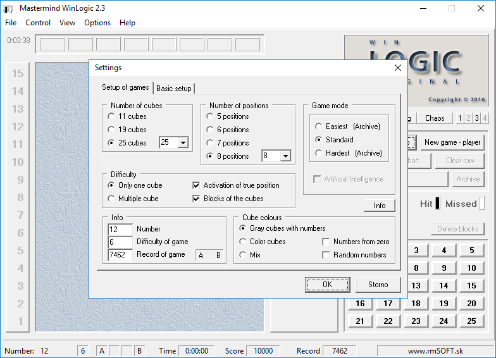The image size is (496, 358).
Task: Select the 19 cubes option
Action: point(111,130)
